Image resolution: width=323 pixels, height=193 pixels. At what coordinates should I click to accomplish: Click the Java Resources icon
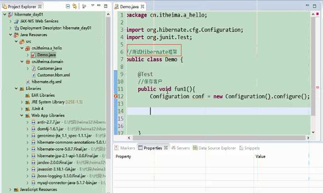(16, 35)
